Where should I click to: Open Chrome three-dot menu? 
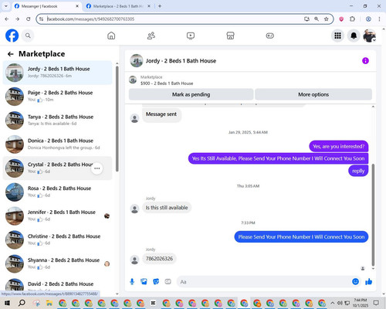pyautogui.click(x=379, y=19)
